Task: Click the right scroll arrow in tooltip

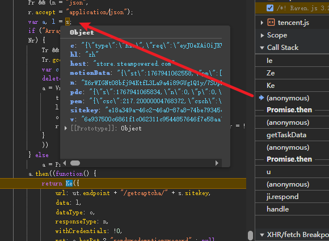Action: 217,163
